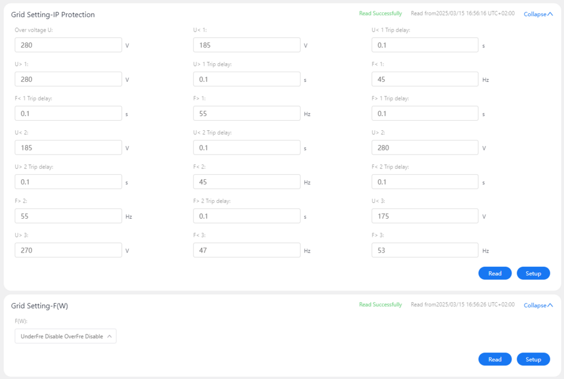The height and width of the screenshot is (379, 564).
Task: Click the U< 2 voltage field
Action: [x=68, y=148]
